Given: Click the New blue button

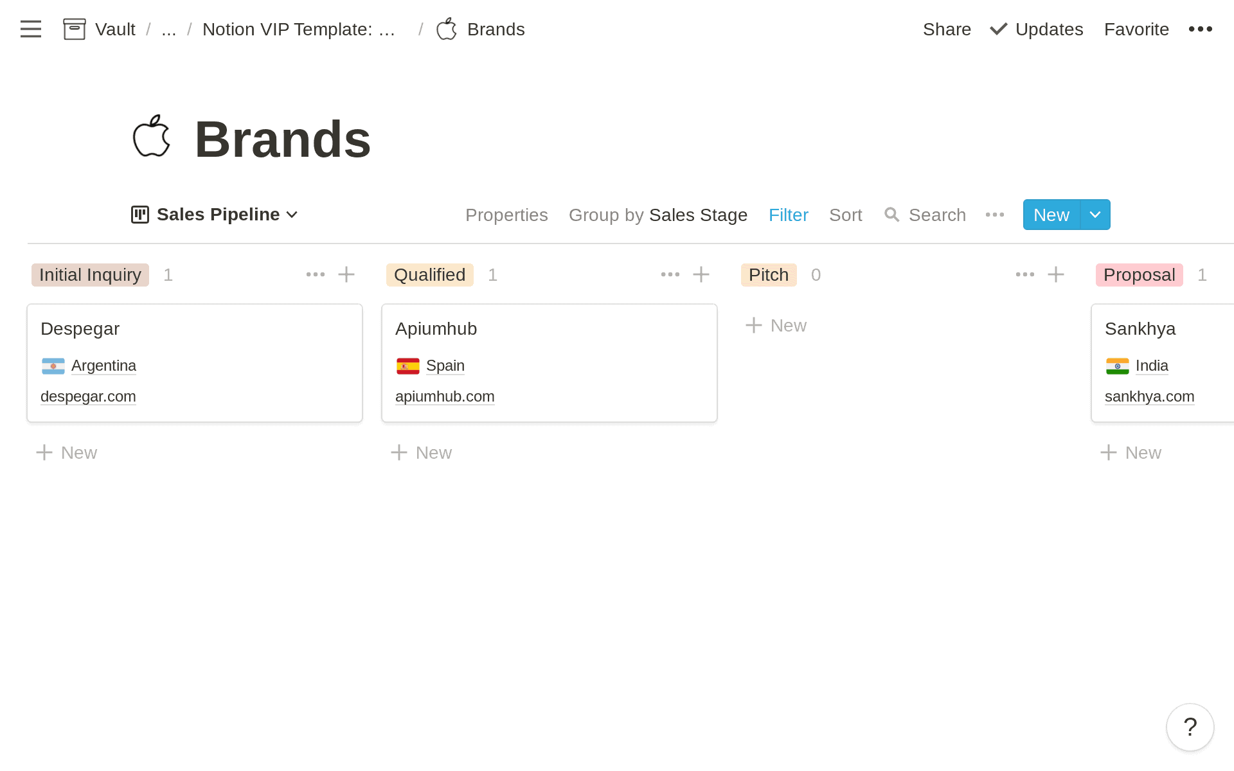Looking at the screenshot, I should click(x=1050, y=215).
